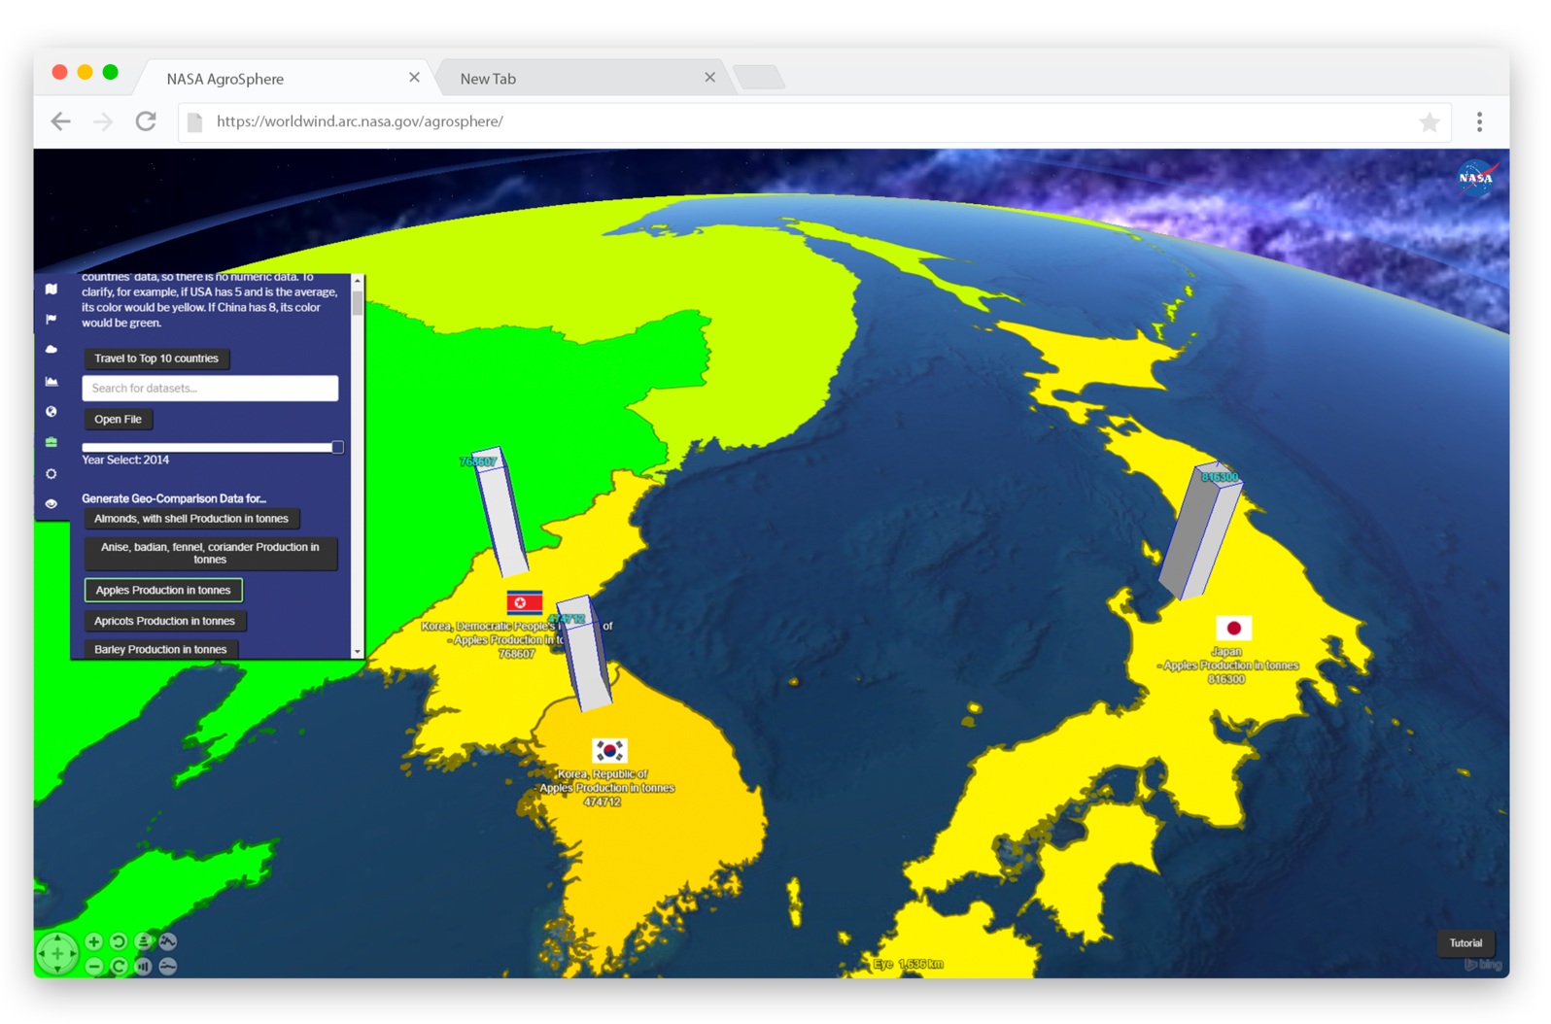
Task: Select Anise, badian, fennel, coriander Production
Action: (210, 553)
